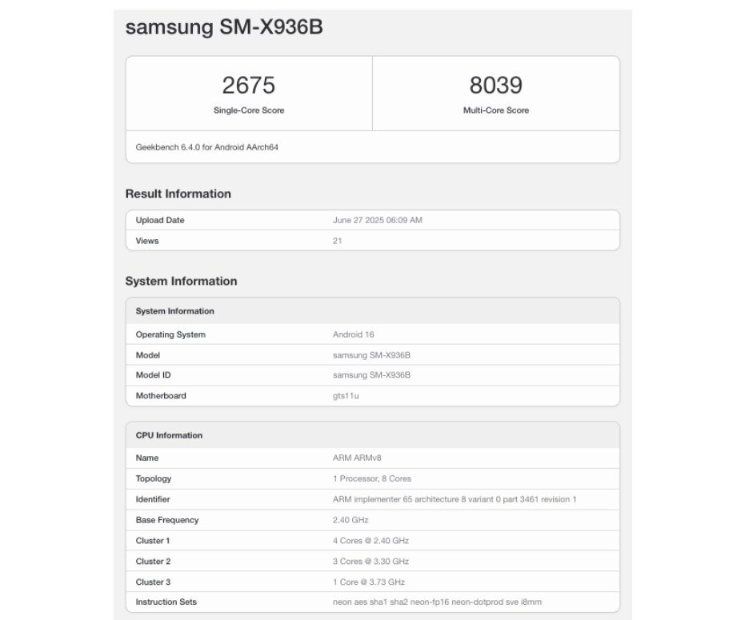Click the Cluster 3 label
Image resolution: width=733 pixels, height=620 pixels.
[x=154, y=582]
